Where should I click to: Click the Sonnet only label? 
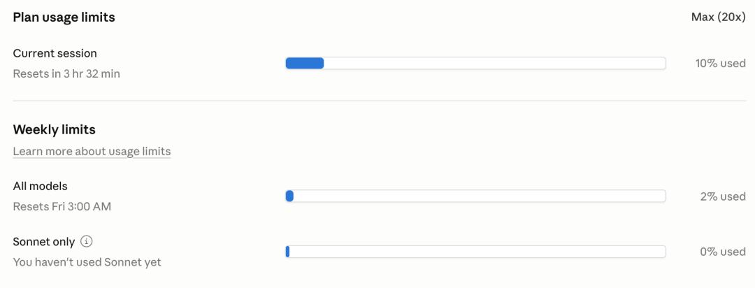click(43, 241)
